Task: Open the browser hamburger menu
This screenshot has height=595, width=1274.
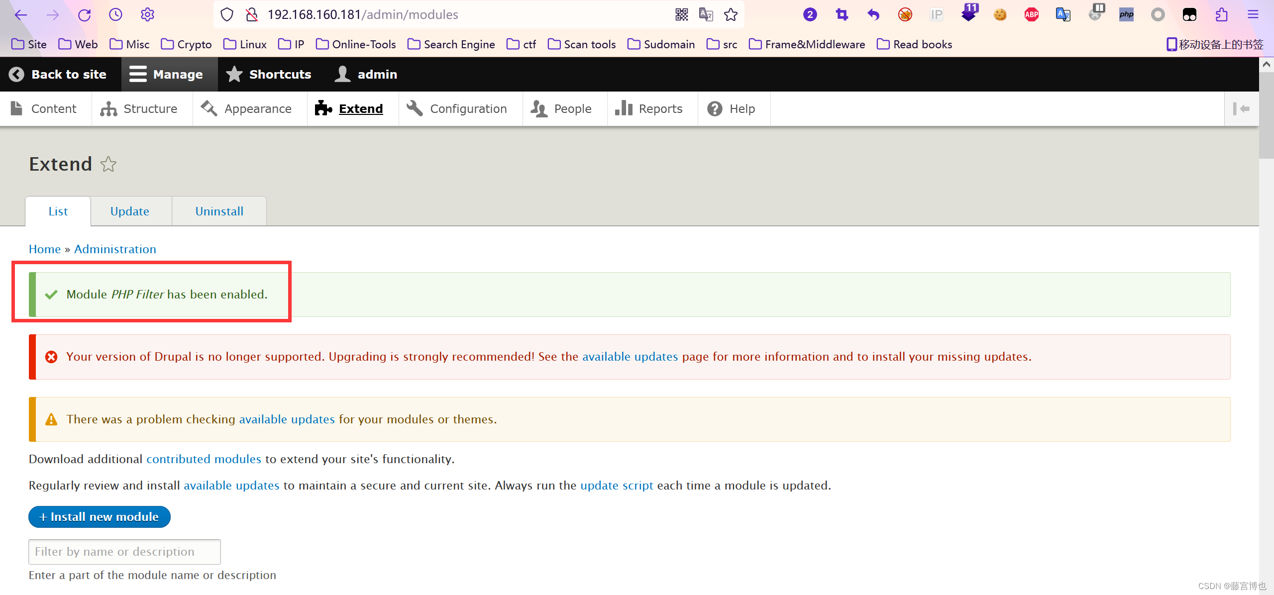Action: pyautogui.click(x=1253, y=15)
